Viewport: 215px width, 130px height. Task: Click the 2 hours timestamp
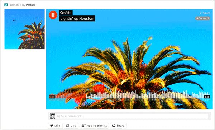(x=205, y=13)
